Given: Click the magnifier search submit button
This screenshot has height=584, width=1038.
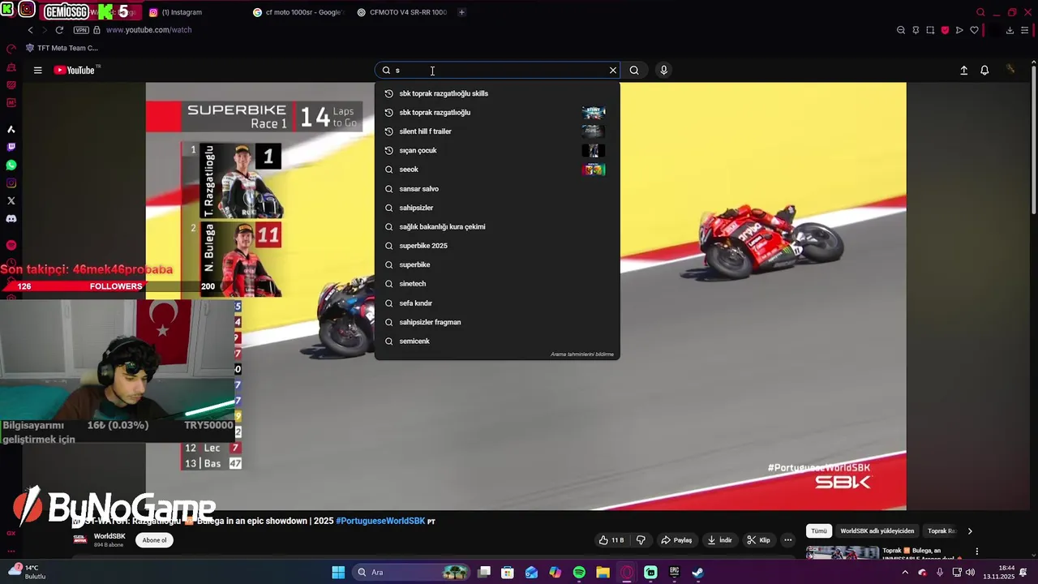Looking at the screenshot, I should click(634, 71).
